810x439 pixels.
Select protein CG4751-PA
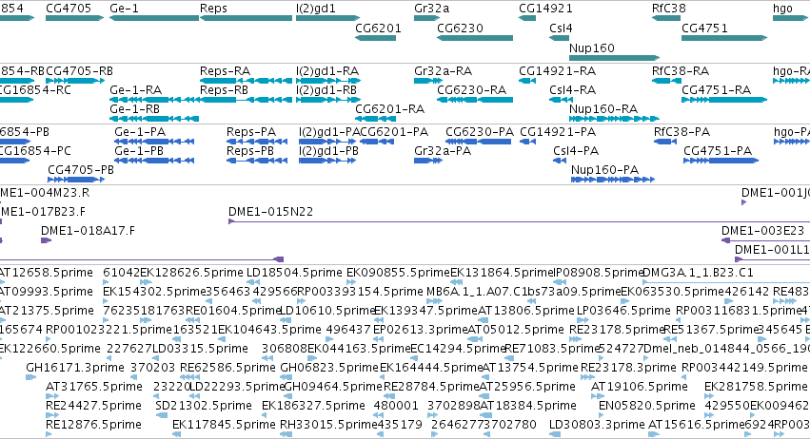(721, 161)
